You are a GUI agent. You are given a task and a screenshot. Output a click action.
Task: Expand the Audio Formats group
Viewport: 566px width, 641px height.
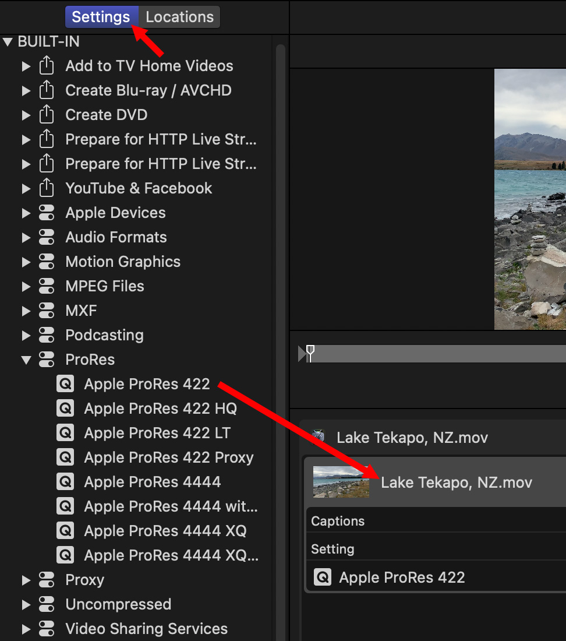(x=26, y=237)
